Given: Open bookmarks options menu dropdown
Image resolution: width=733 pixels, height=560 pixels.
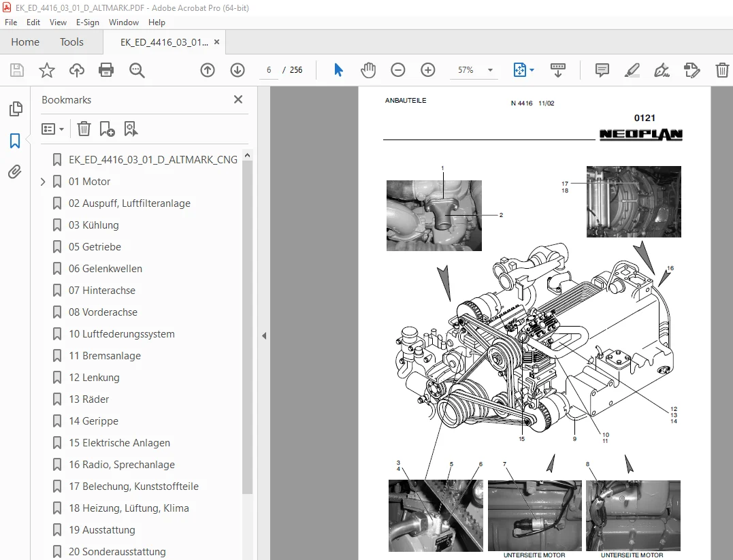Looking at the screenshot, I should (52, 129).
